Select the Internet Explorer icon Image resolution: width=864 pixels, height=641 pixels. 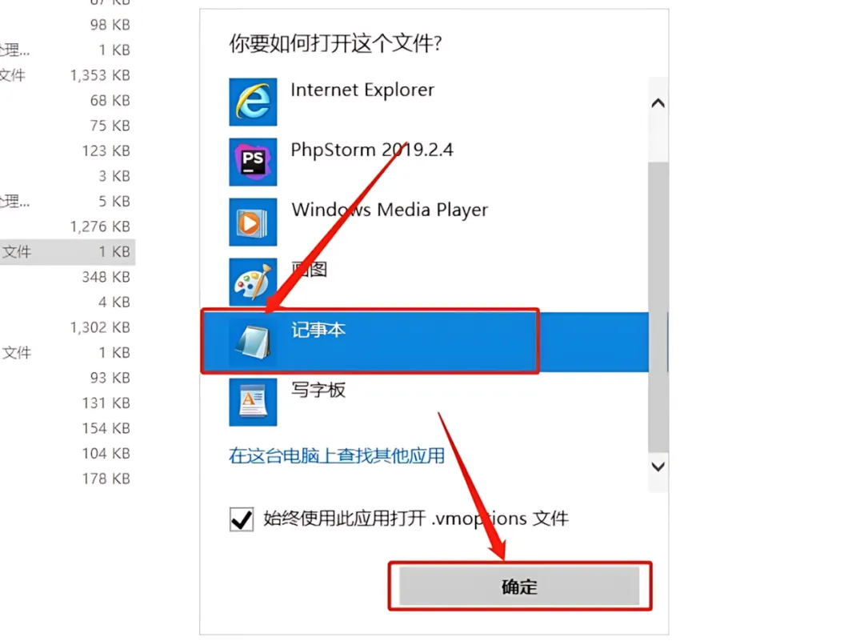(253, 102)
